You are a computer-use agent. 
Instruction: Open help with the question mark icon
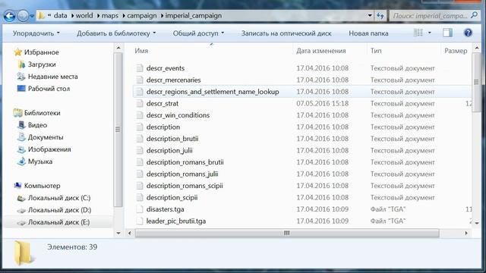pyautogui.click(x=468, y=33)
